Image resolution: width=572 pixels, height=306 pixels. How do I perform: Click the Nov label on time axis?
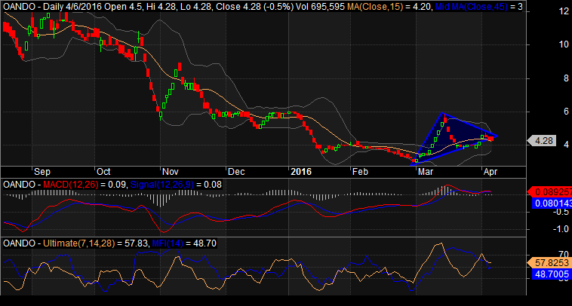[x=170, y=172]
